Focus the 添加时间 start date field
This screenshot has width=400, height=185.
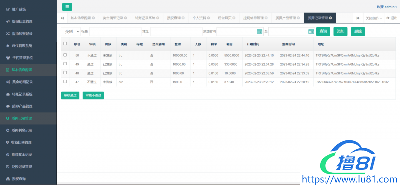click(x=240, y=32)
